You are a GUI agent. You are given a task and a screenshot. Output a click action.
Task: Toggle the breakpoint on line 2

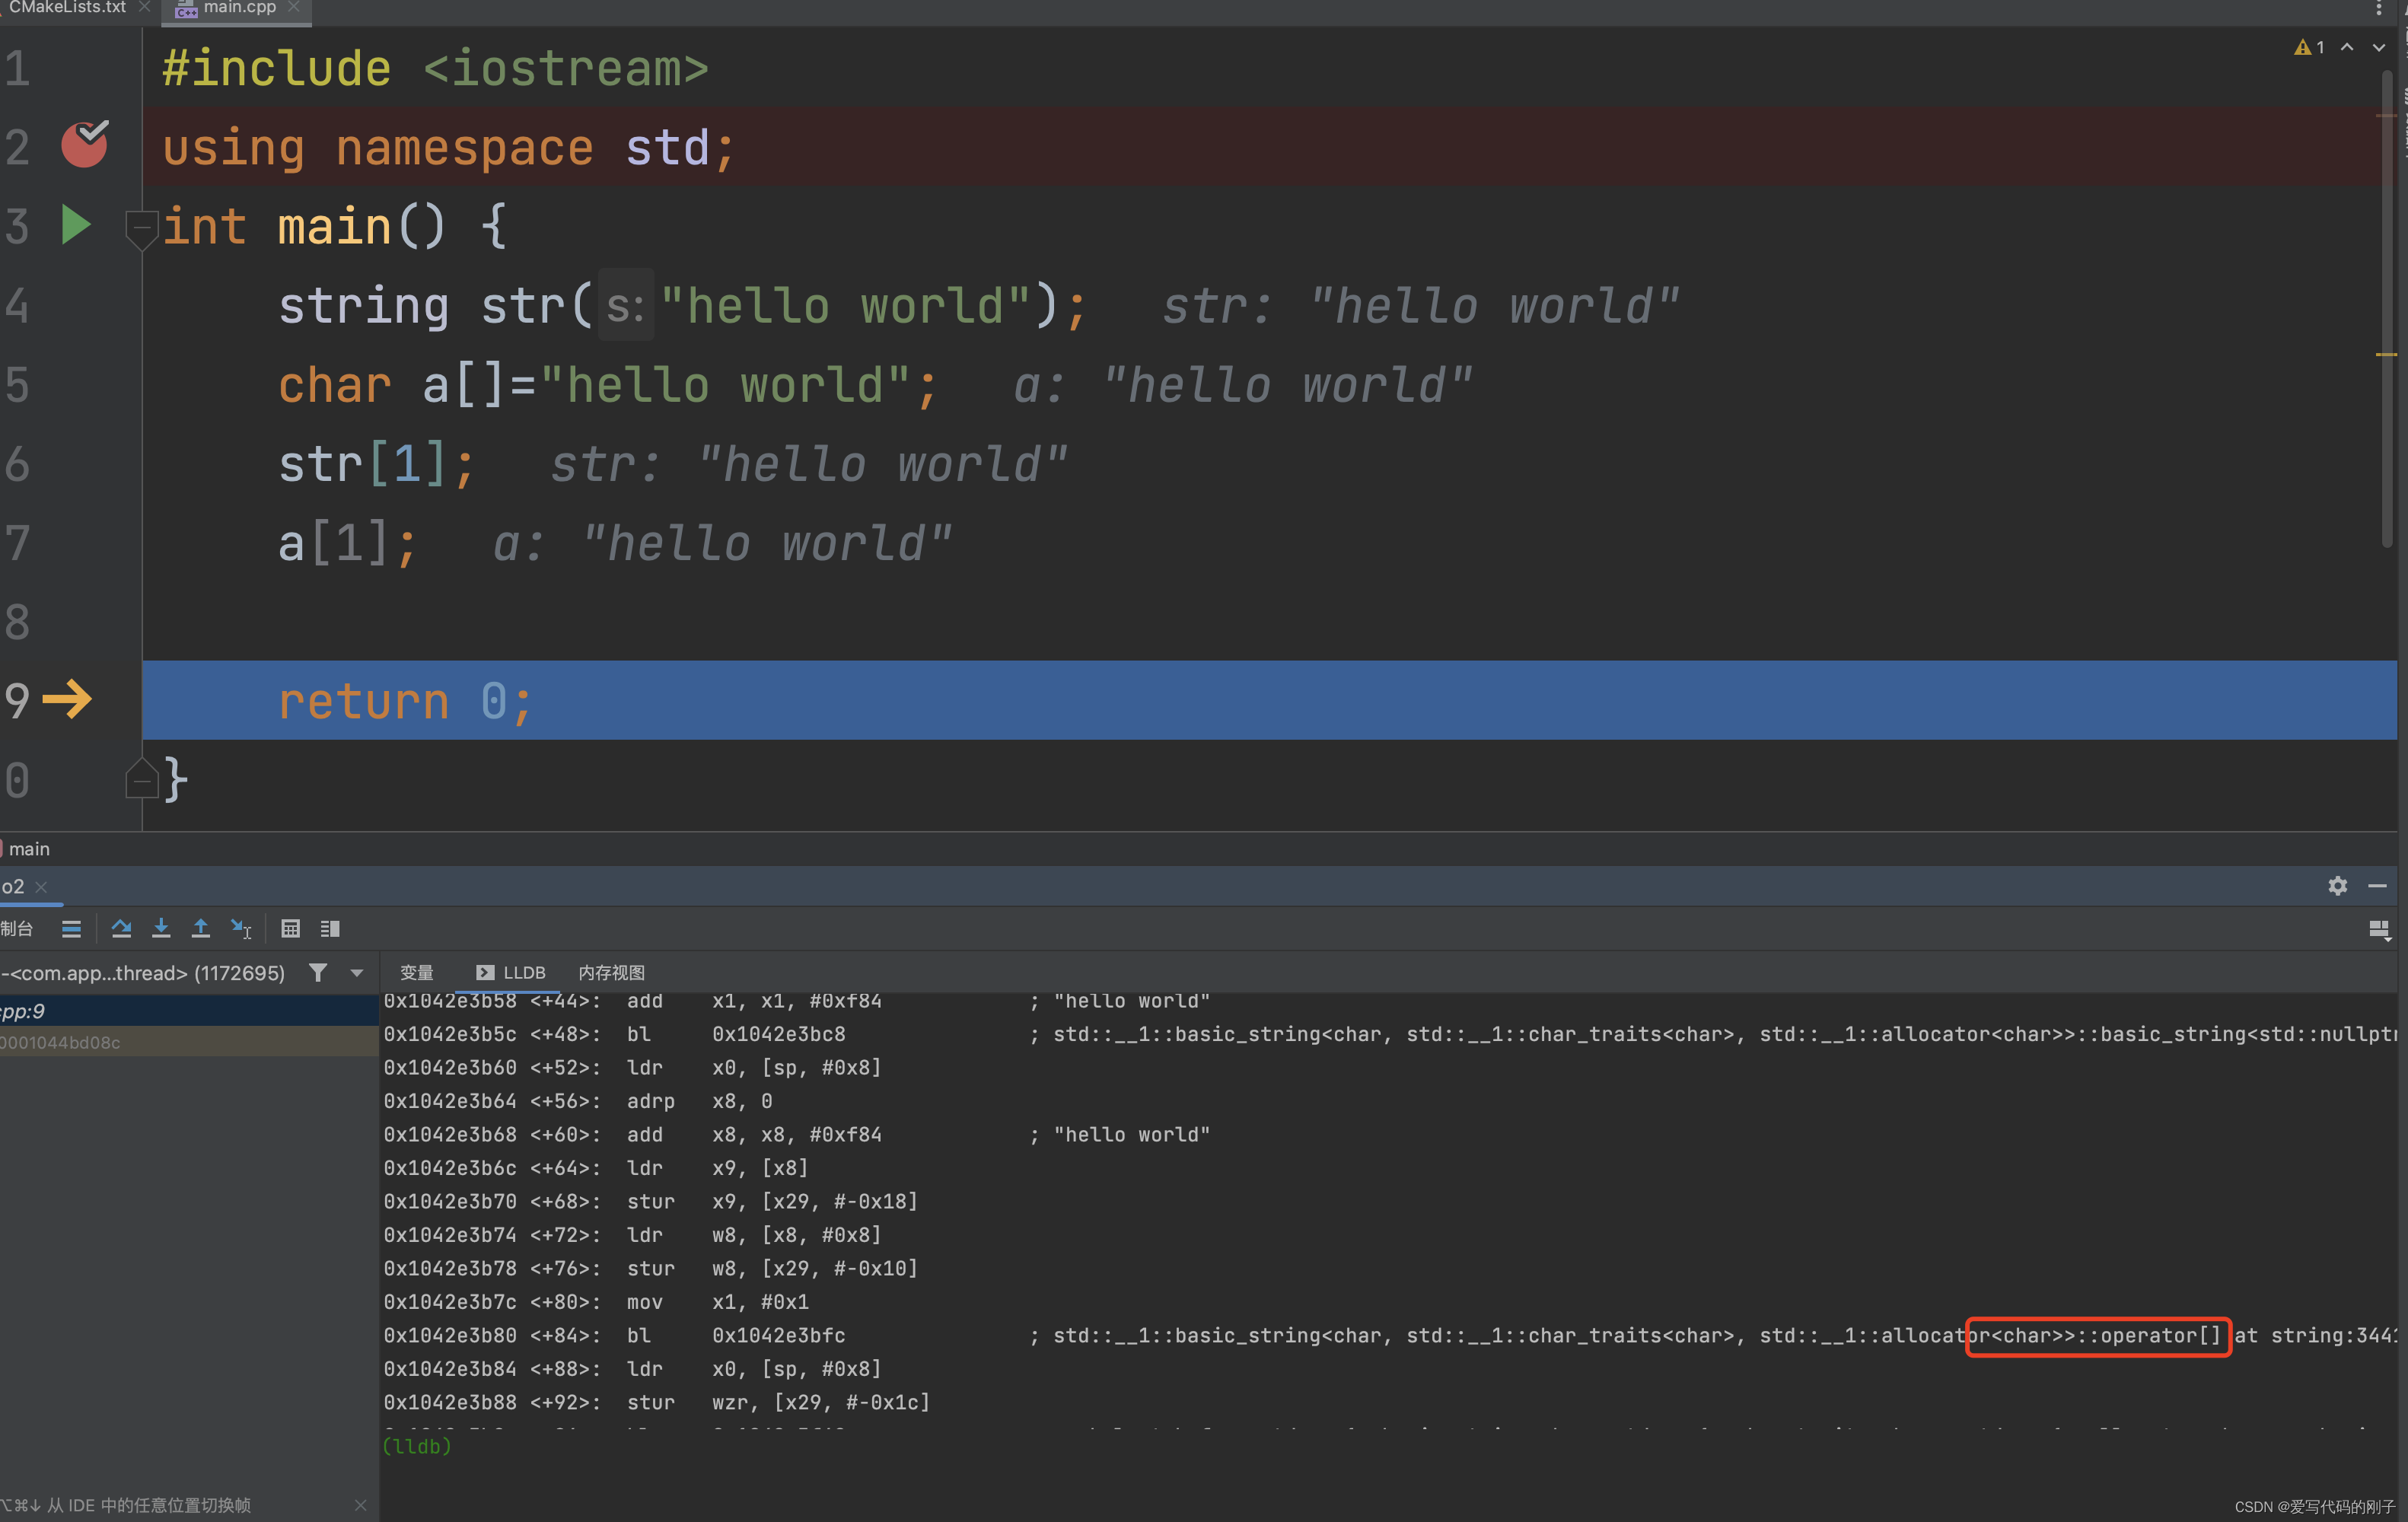(x=84, y=145)
